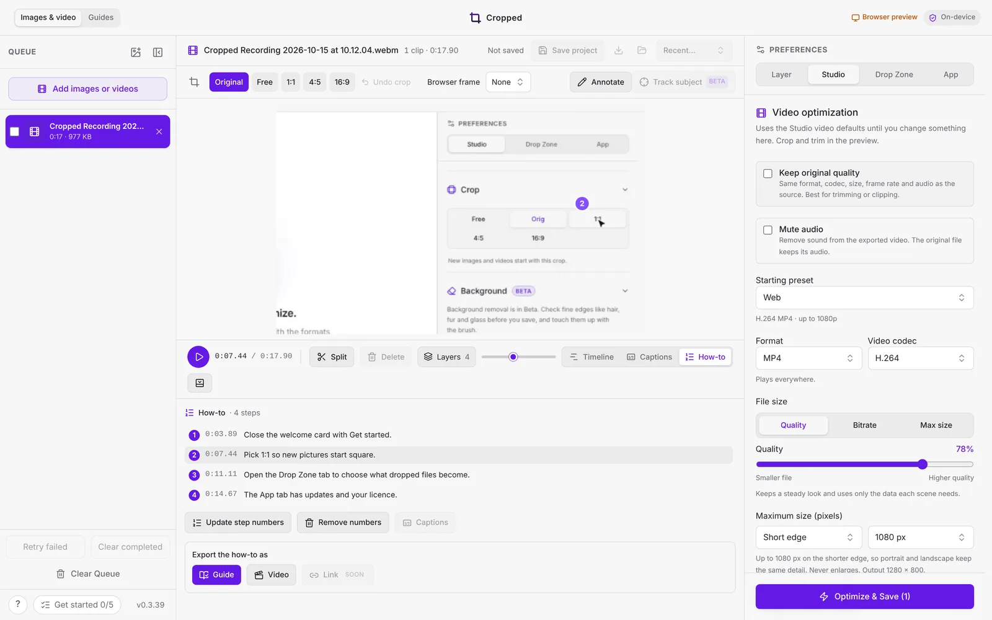The image size is (992, 620).
Task: Open the Short edge dropdown
Action: click(x=808, y=538)
